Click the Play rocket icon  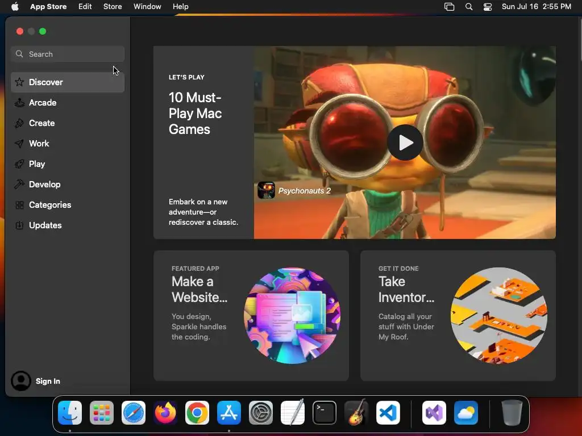[x=19, y=163]
